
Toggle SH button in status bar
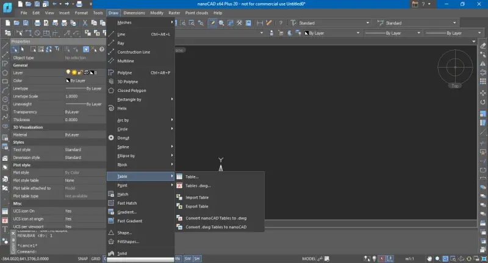[197, 259]
